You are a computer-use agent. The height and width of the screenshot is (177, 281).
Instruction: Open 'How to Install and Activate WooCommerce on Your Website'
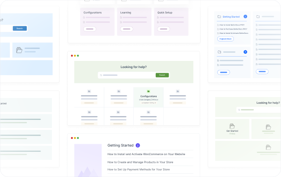coord(146,154)
